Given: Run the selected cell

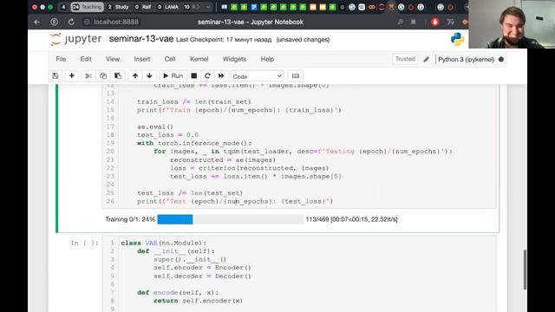Looking at the screenshot, I should [173, 76].
